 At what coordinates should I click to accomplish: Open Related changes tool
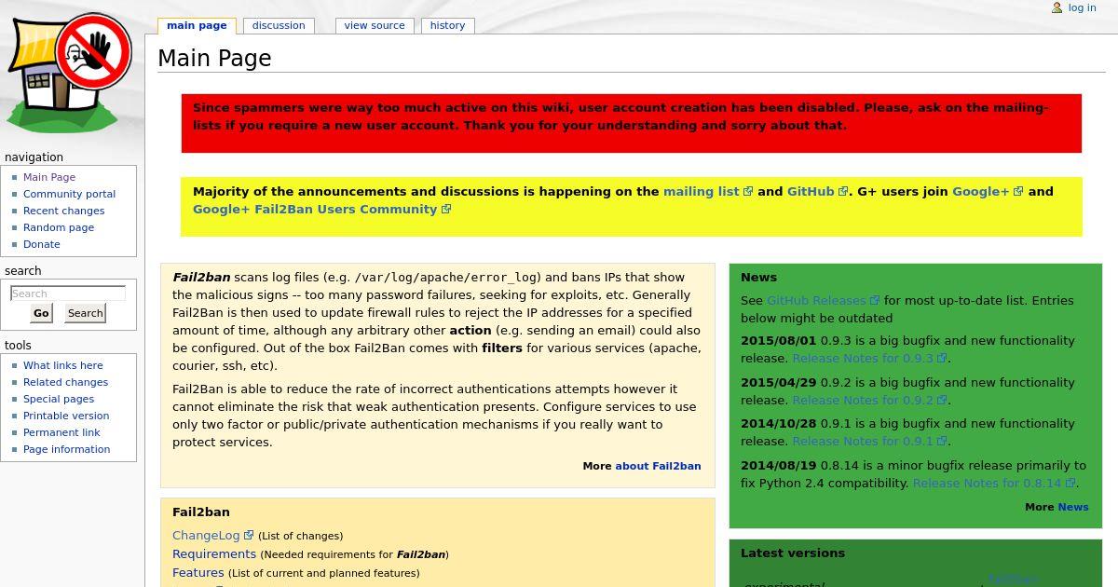[x=66, y=382]
